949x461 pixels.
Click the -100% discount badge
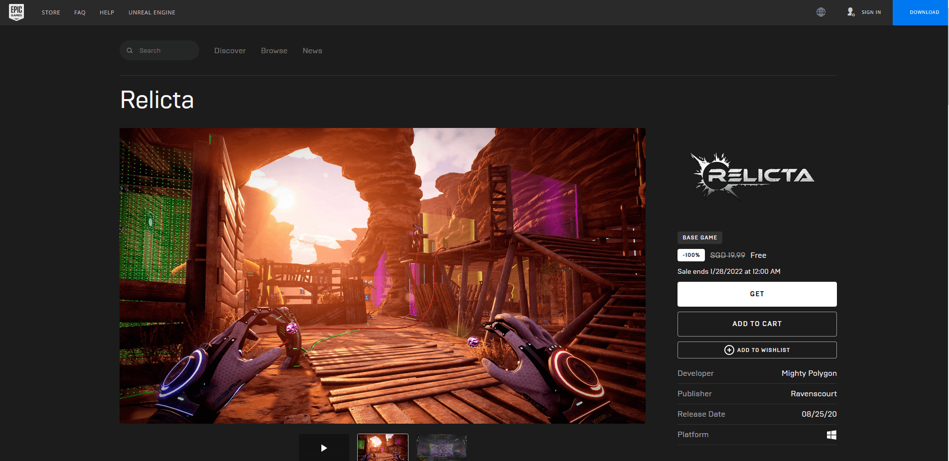(691, 255)
